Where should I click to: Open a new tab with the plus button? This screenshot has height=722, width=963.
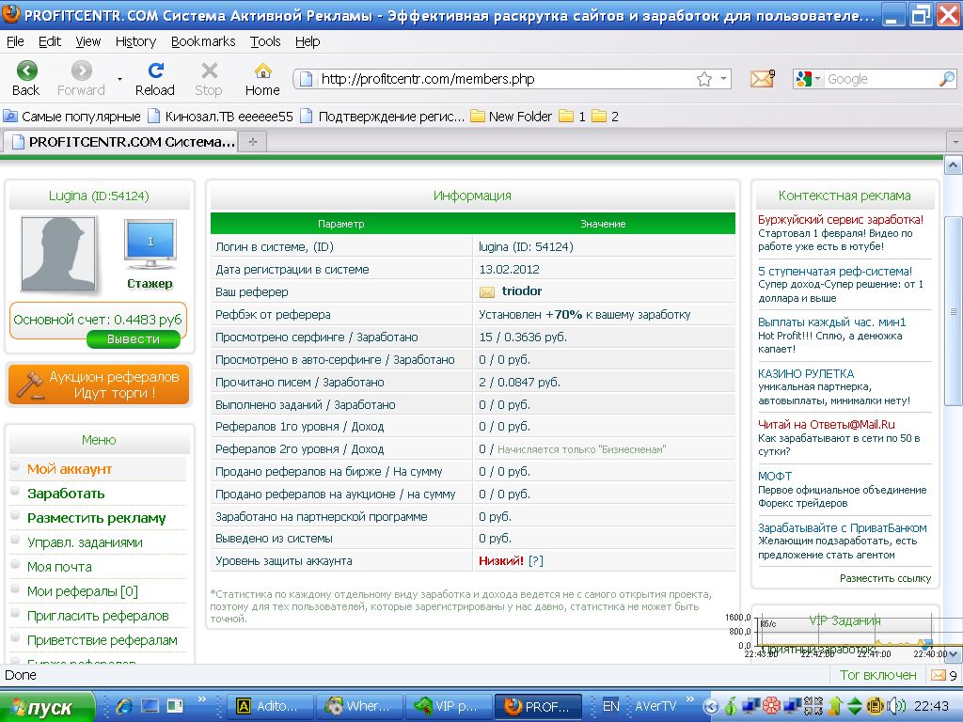[x=252, y=142]
